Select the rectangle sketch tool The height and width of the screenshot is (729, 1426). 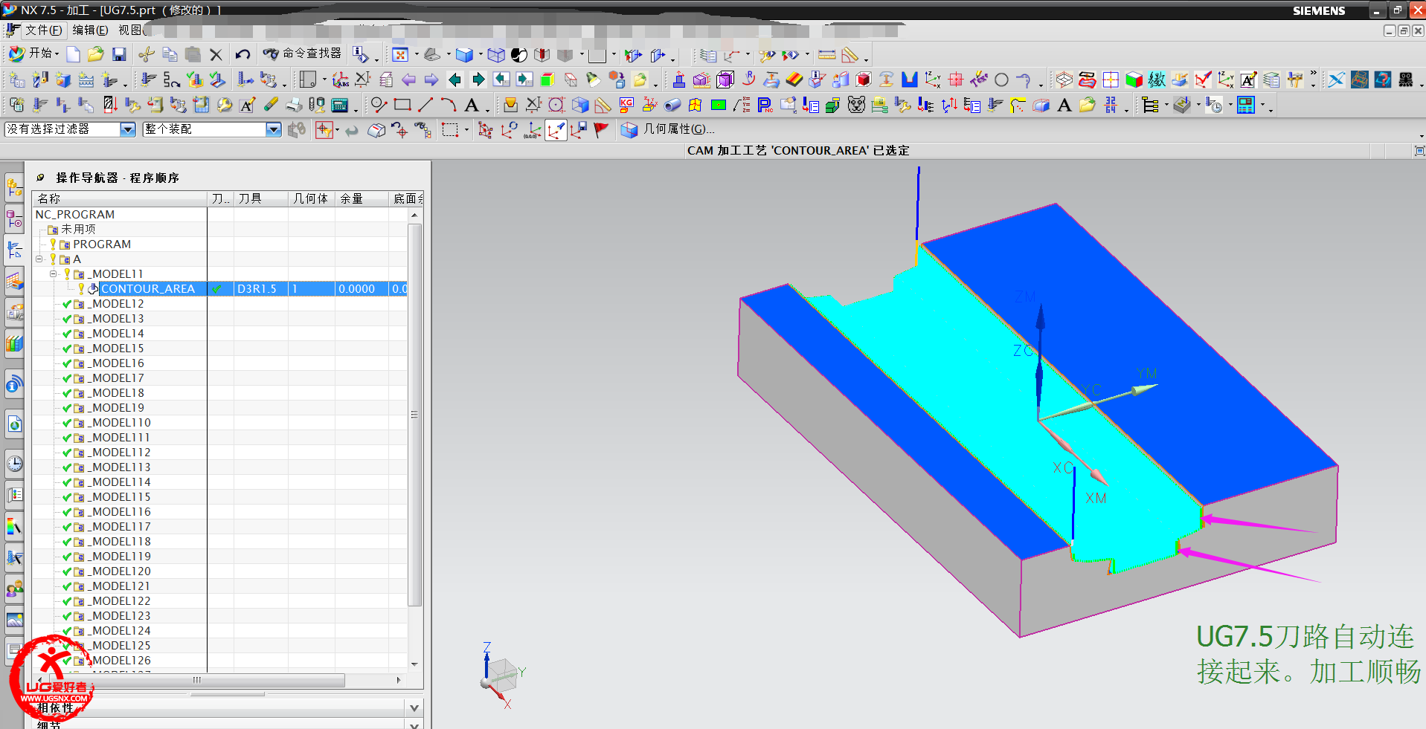[x=402, y=106]
